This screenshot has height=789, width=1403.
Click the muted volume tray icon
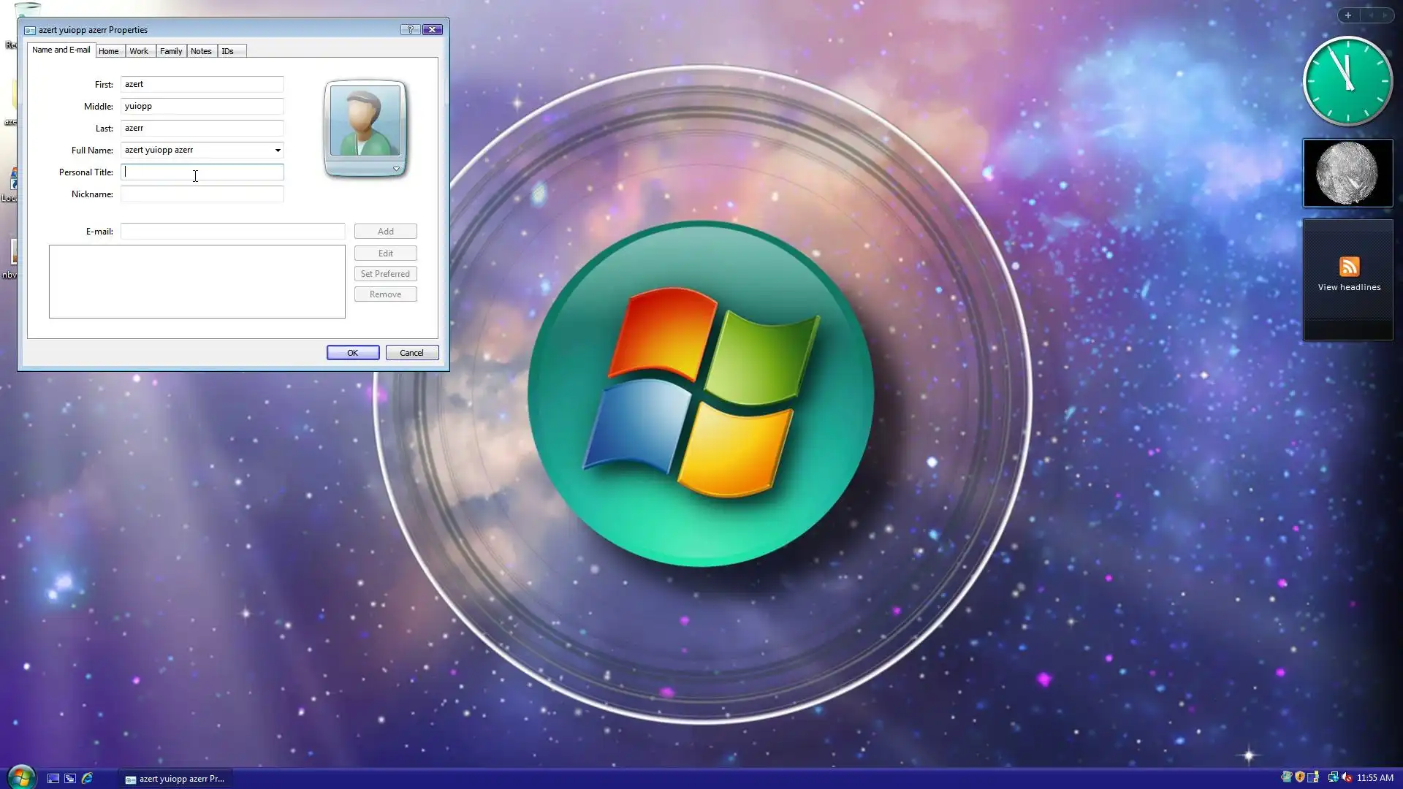1347,777
